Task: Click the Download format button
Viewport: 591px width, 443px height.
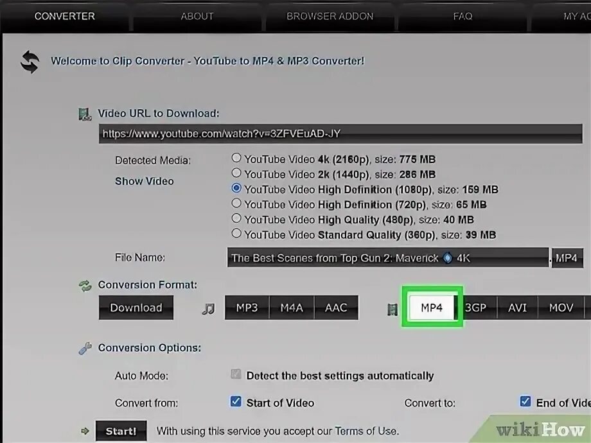Action: pyautogui.click(x=136, y=308)
